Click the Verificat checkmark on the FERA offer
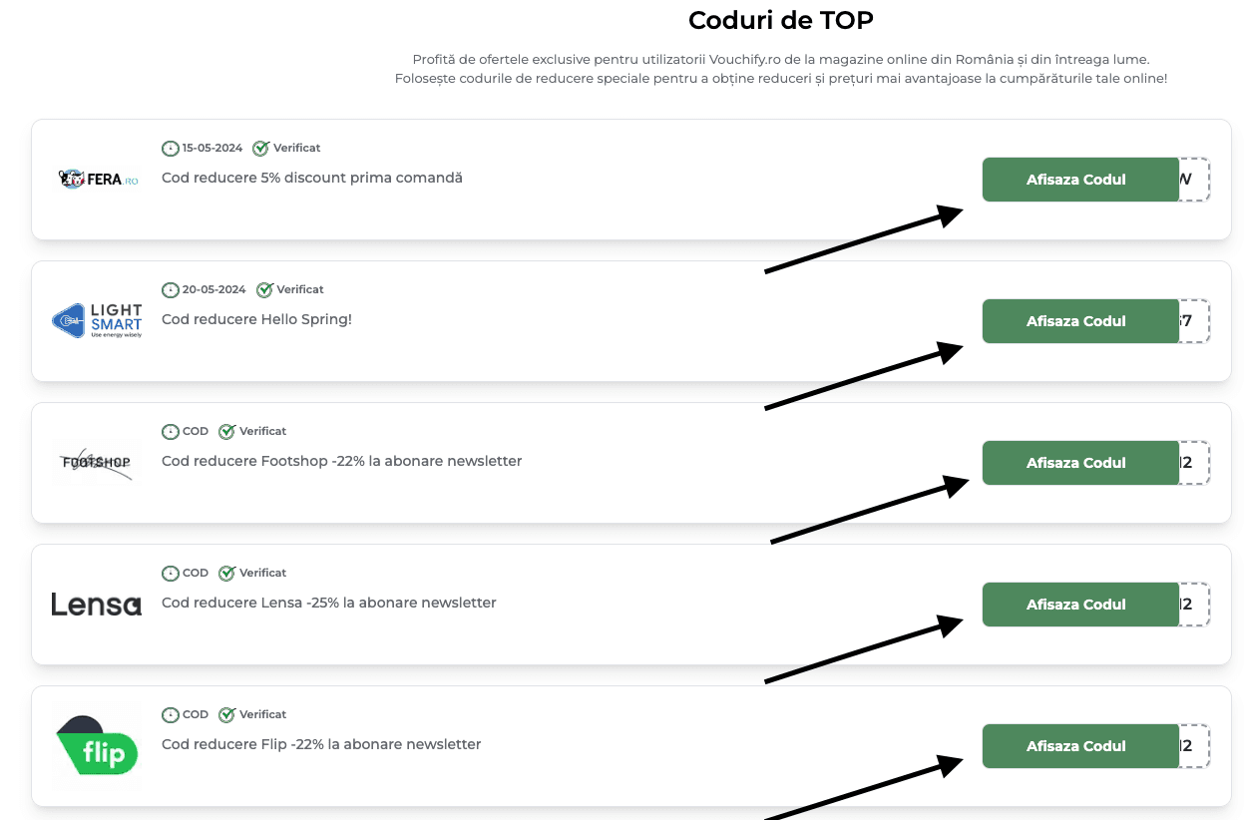The height and width of the screenshot is (820, 1244). click(x=260, y=148)
